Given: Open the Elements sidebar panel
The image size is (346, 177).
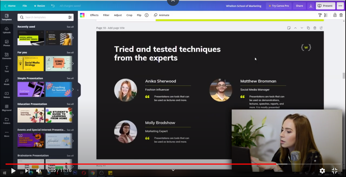Looking at the screenshot, I should point(7,56).
